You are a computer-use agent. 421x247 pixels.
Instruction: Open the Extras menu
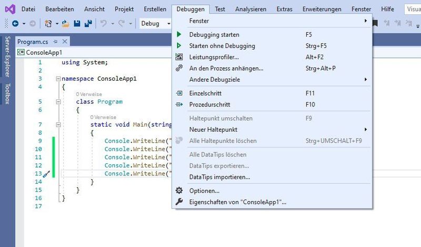284,9
